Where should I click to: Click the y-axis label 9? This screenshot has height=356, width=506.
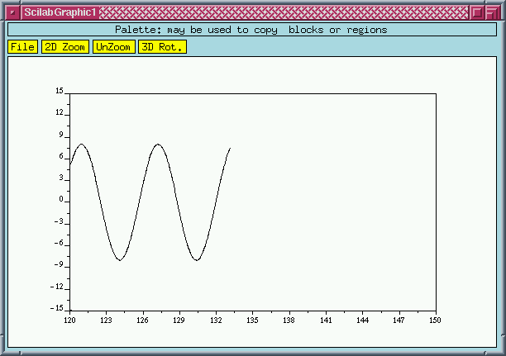[61, 135]
